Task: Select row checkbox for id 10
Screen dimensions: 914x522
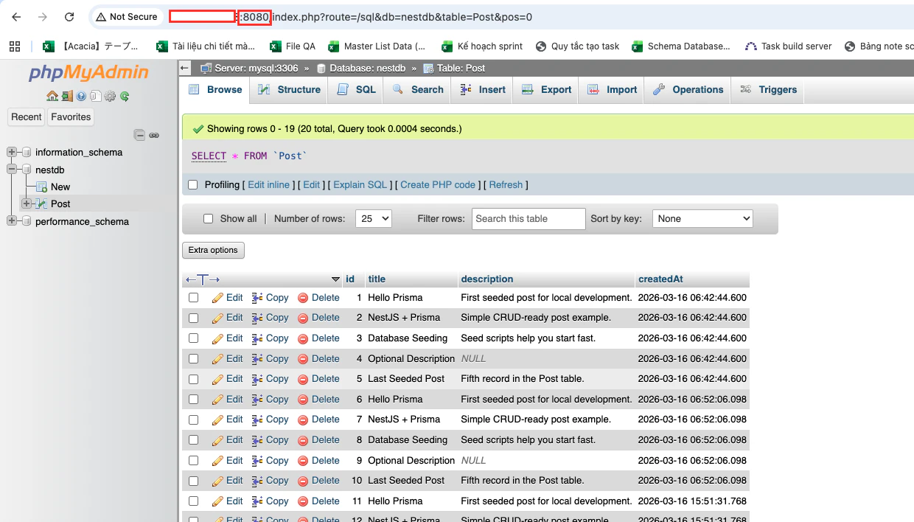Action: click(x=193, y=481)
